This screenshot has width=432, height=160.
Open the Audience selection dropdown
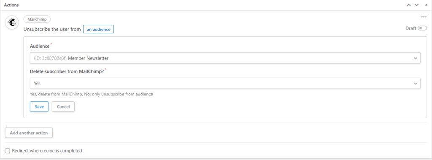[225, 58]
